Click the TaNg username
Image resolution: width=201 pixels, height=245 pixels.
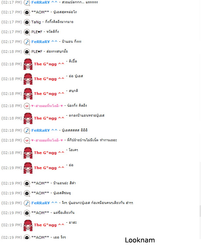36,22
